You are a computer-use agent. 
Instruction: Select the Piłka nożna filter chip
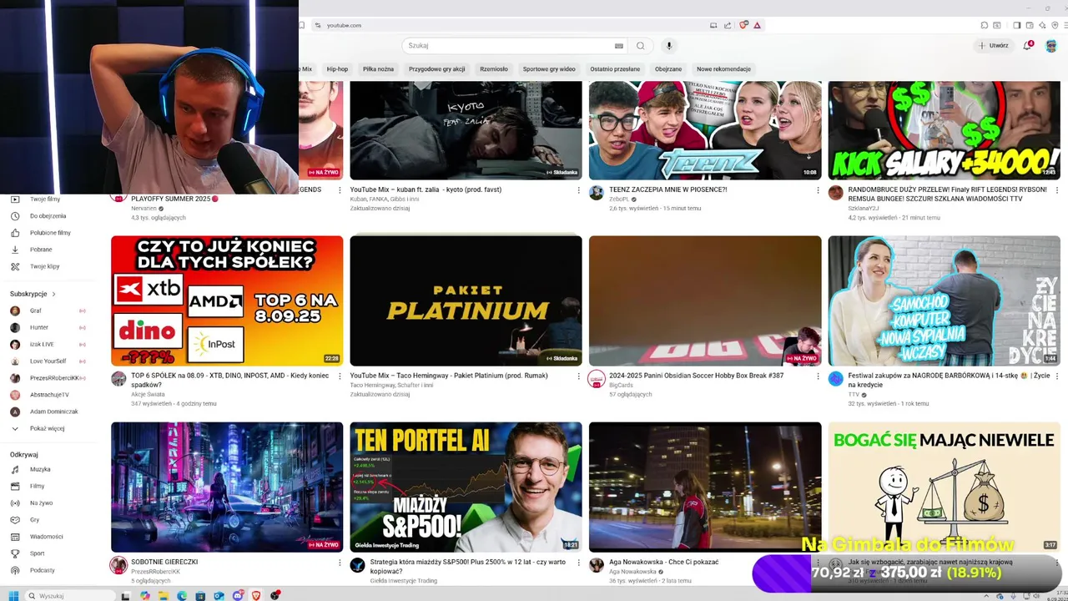pyautogui.click(x=378, y=69)
